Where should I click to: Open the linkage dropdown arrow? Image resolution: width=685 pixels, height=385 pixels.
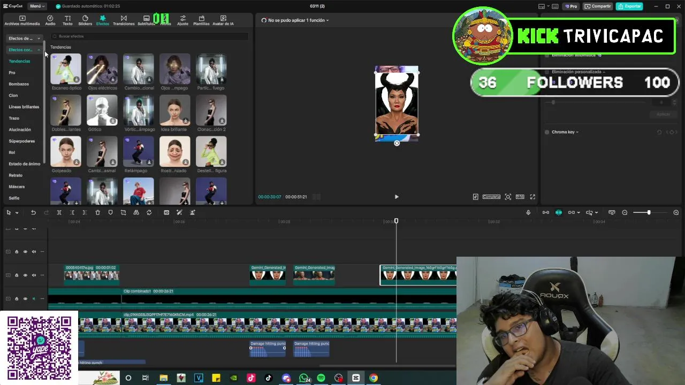click(578, 213)
